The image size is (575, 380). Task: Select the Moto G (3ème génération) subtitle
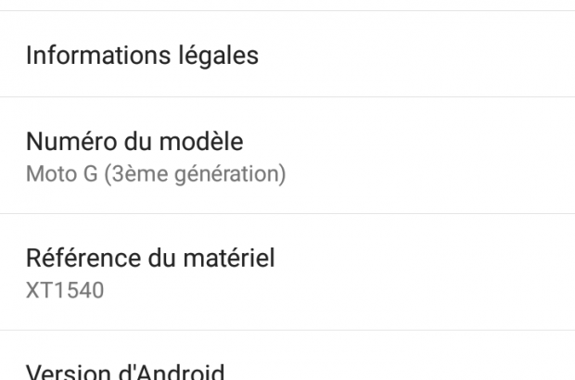[x=155, y=173]
